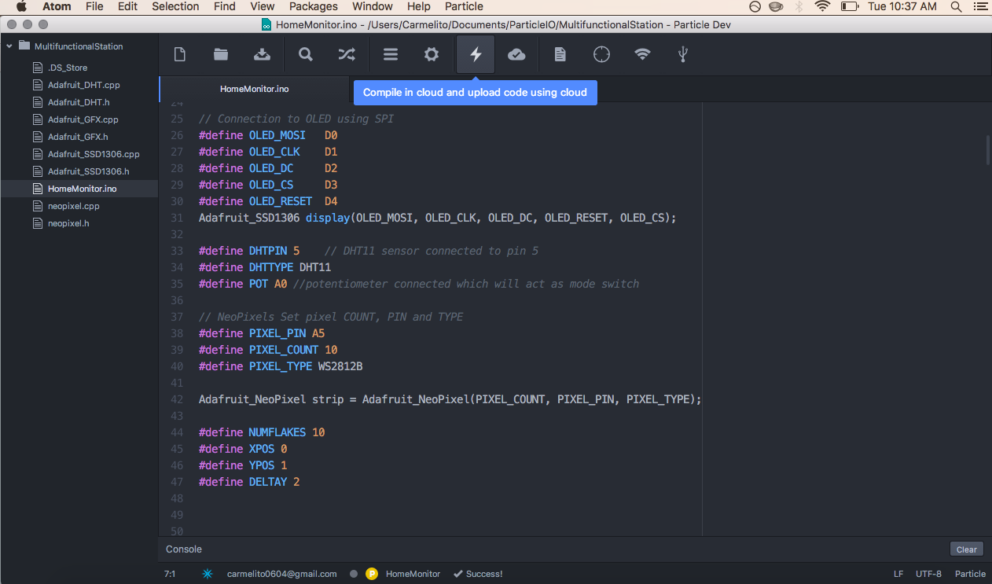Viewport: 992px width, 584px height.
Task: Open a folder via the toolbar folder icon
Action: (221, 54)
